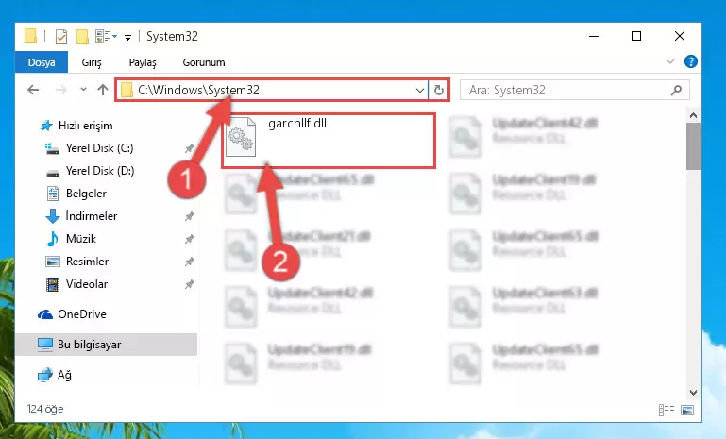
Task: Open Help with the blue question mark
Action: coord(690,61)
